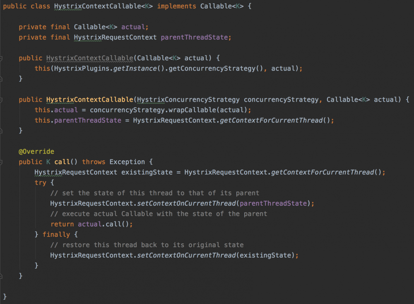Click the "set the state of this thread" comment
Image resolution: width=414 pixels, height=304 pixels.
pos(154,193)
